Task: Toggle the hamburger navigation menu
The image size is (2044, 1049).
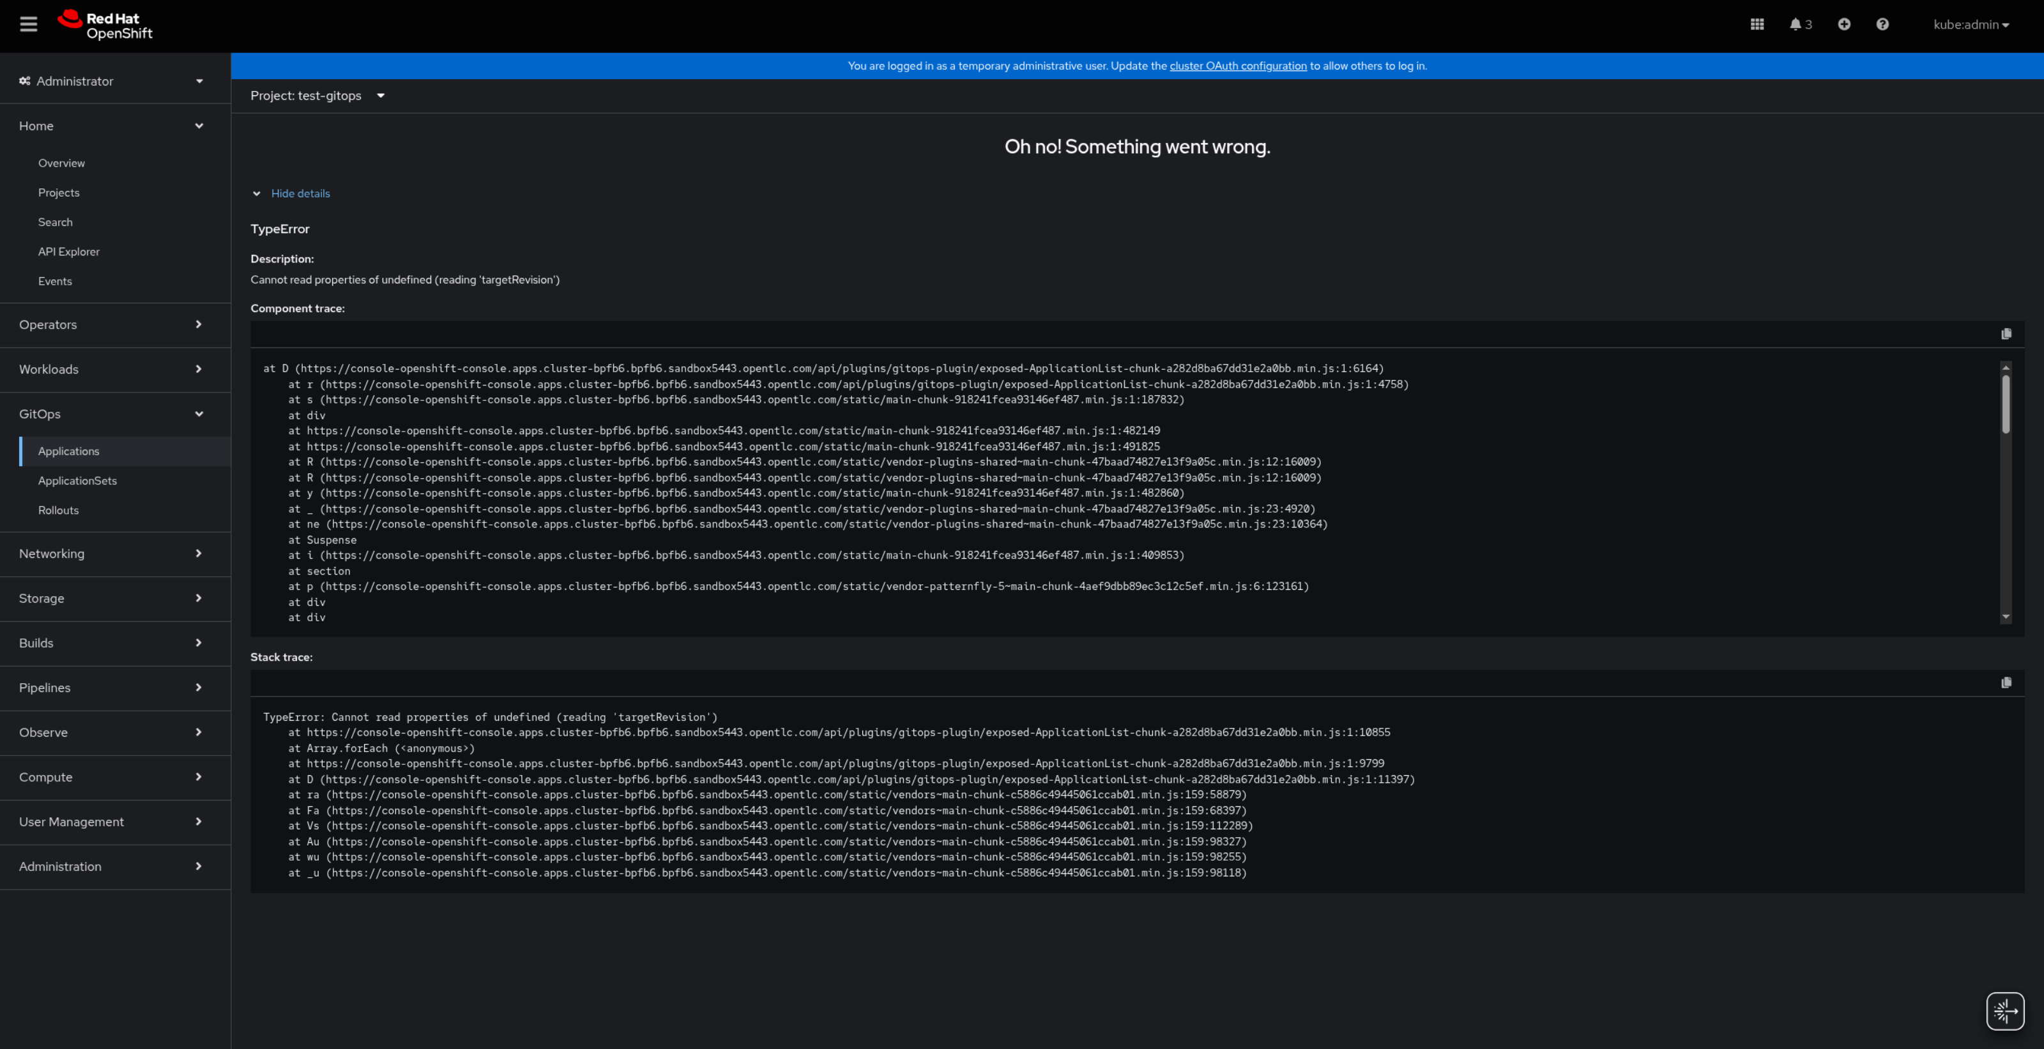Action: click(29, 24)
